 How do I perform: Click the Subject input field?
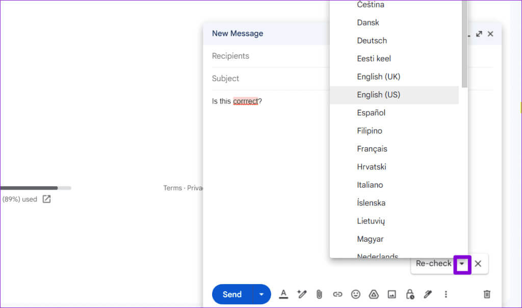pos(270,79)
